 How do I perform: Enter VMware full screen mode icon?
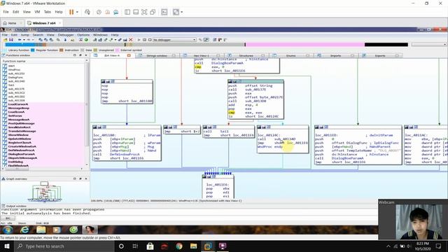pyautogui.click(x=144, y=12)
